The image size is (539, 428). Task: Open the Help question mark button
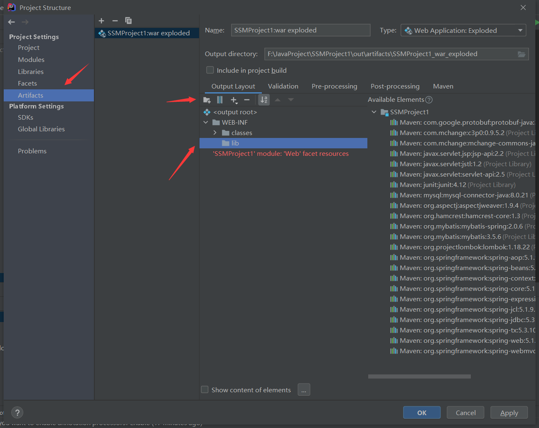click(x=17, y=413)
